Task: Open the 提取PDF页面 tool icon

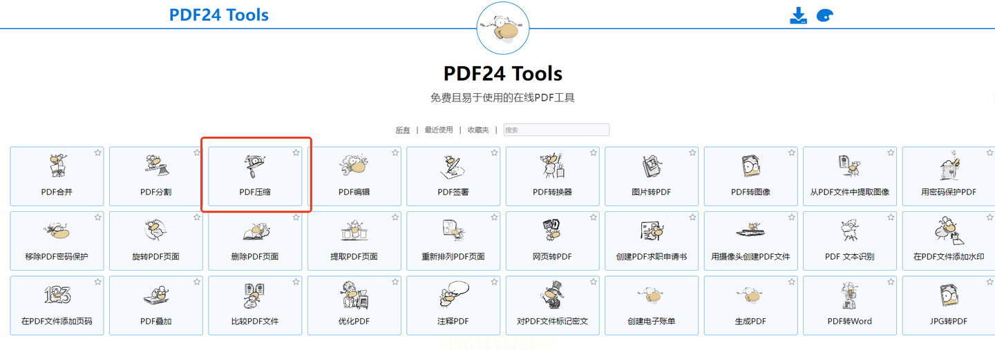Action: point(354,231)
